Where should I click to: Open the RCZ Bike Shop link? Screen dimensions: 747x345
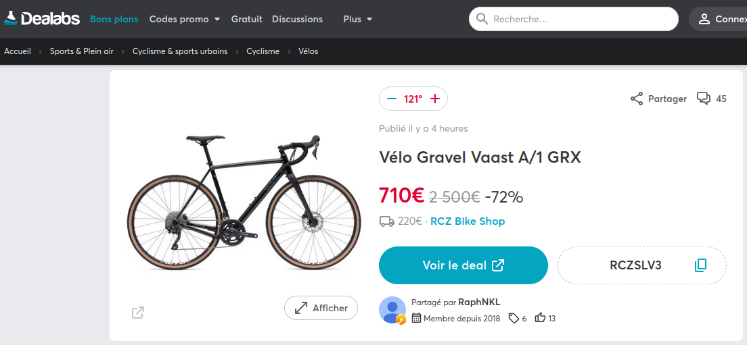(468, 221)
